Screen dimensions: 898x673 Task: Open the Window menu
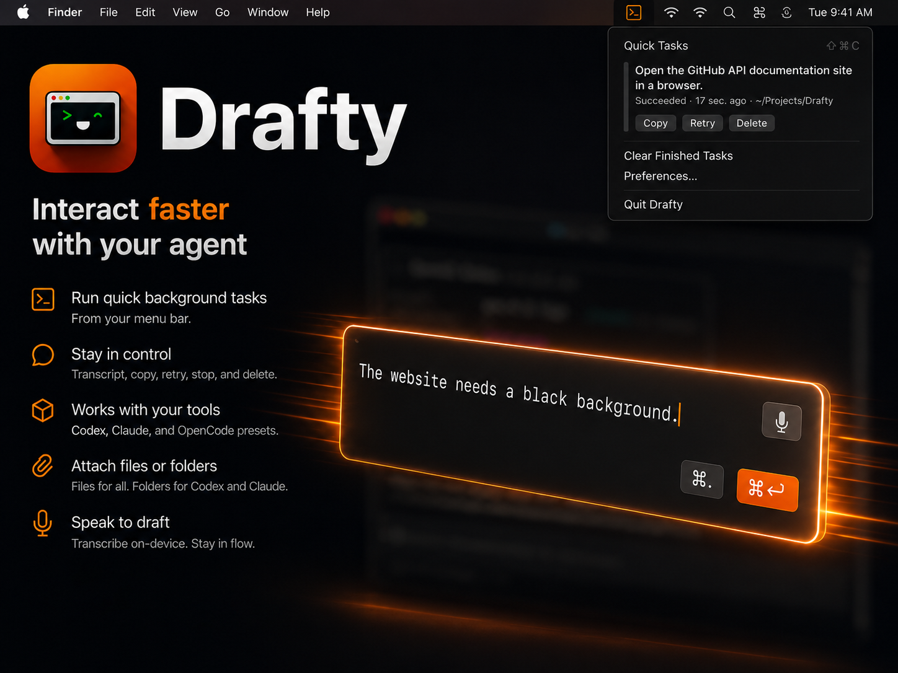pyautogui.click(x=268, y=12)
